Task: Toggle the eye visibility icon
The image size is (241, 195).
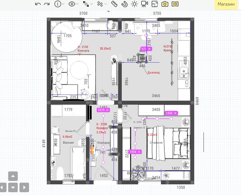Action: tap(72, 4)
